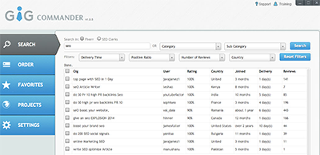Click country cell 'Romania'

coord(217,110)
